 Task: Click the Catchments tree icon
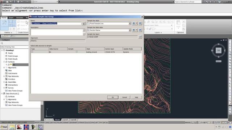coord(7,73)
